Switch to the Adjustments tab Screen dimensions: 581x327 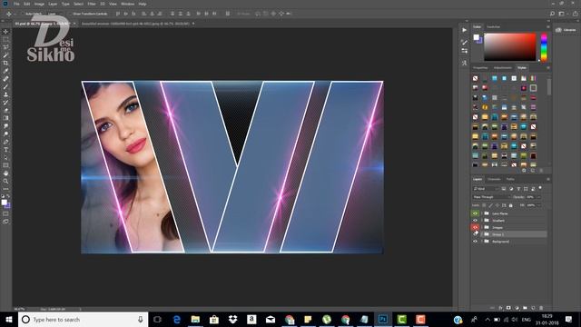(x=502, y=68)
